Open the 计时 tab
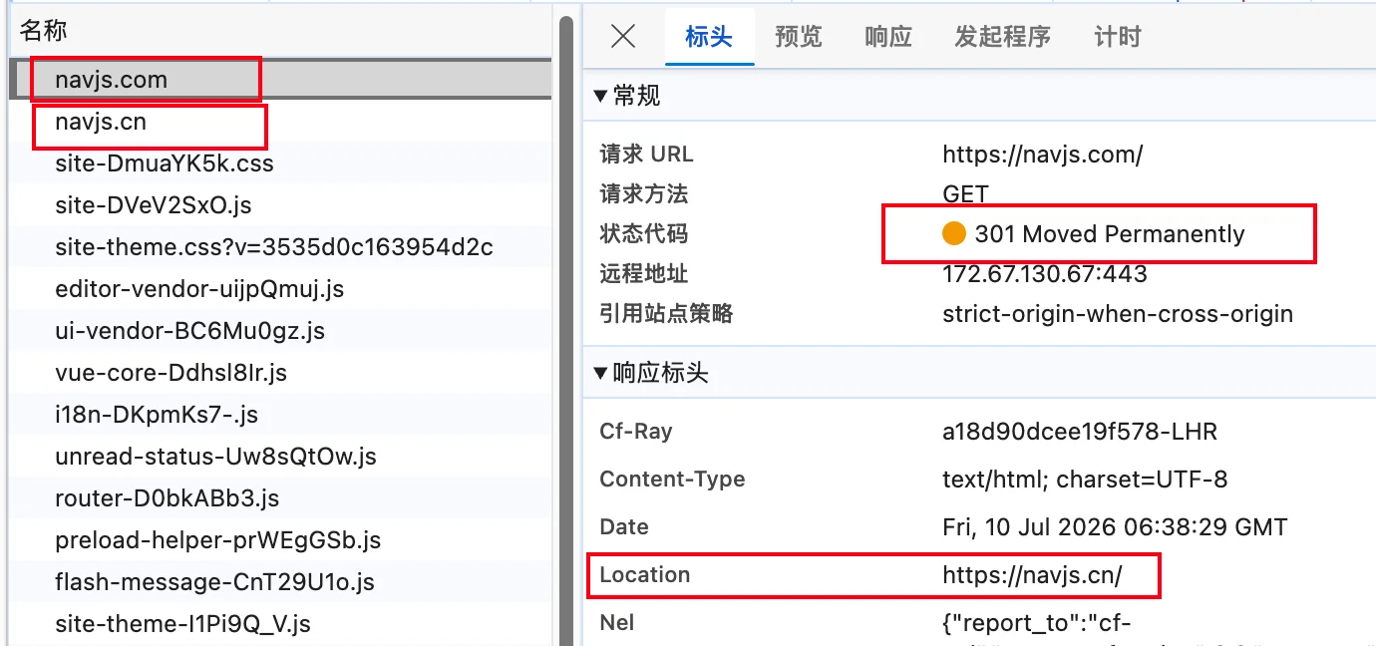This screenshot has width=1376, height=646. [1118, 37]
